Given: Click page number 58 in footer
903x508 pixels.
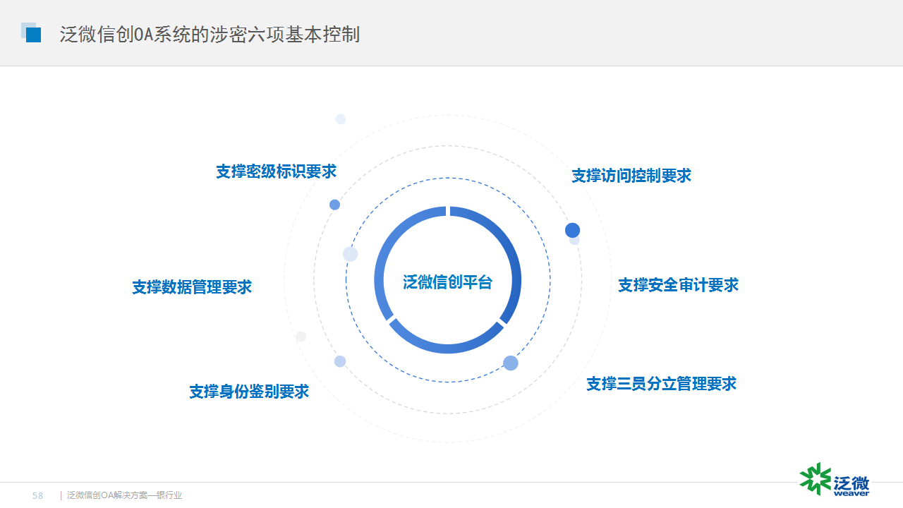Looking at the screenshot, I should tap(38, 496).
